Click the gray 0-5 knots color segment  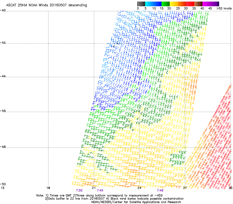(141, 4)
